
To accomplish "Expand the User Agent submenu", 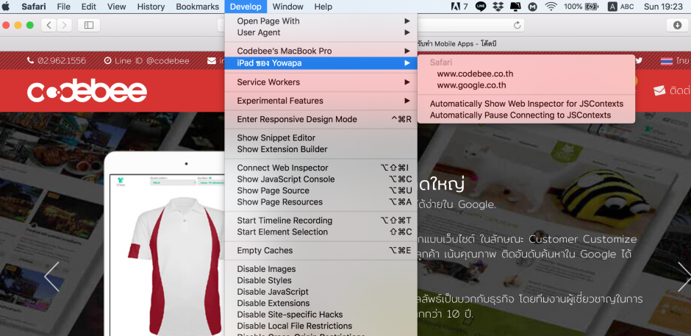I will tap(321, 32).
